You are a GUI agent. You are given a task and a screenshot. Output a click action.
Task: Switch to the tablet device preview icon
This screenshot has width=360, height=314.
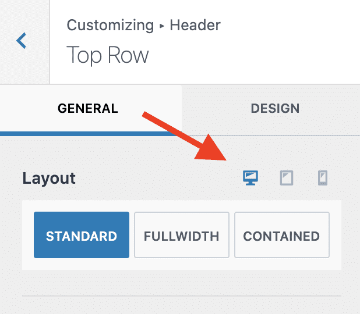pos(287,178)
